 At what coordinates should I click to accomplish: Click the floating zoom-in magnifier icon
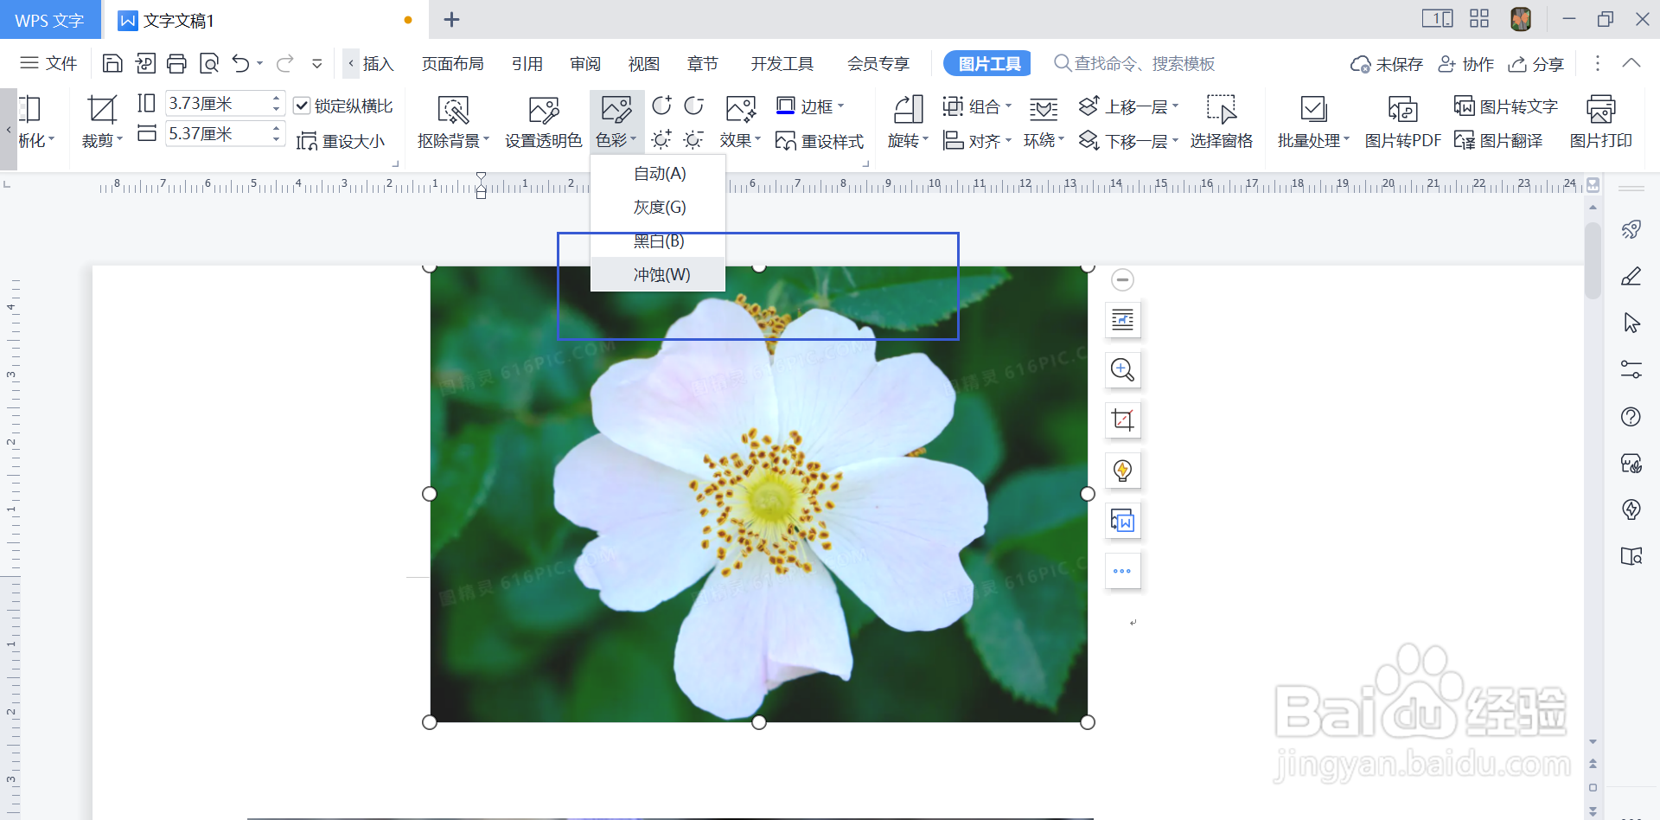click(1122, 370)
